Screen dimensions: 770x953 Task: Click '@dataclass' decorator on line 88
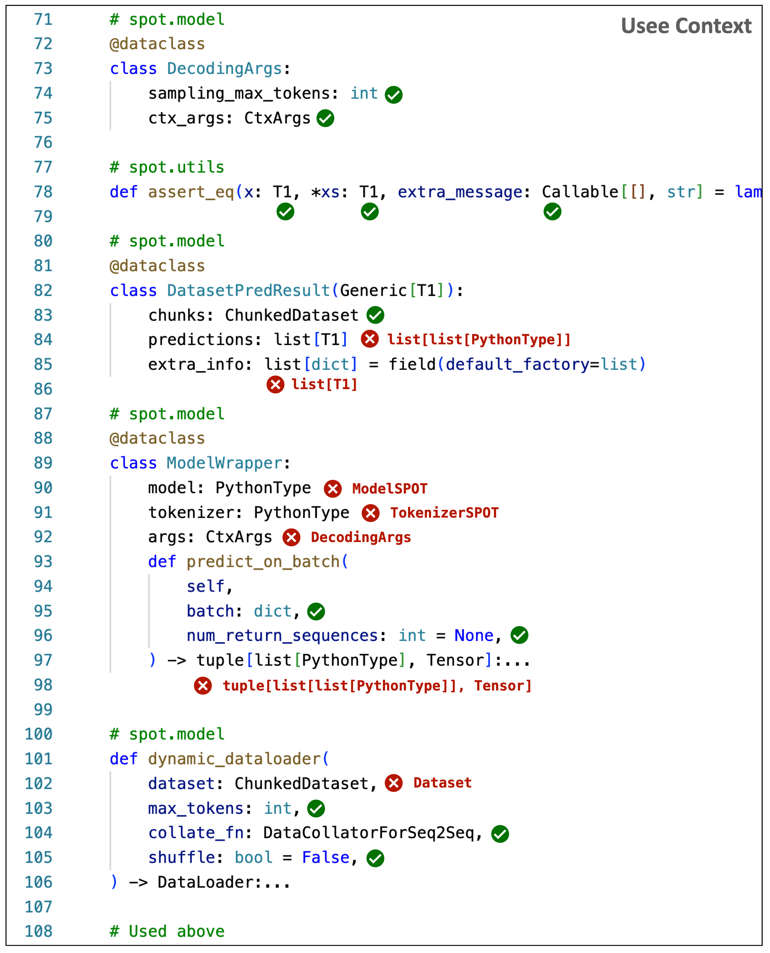click(157, 438)
